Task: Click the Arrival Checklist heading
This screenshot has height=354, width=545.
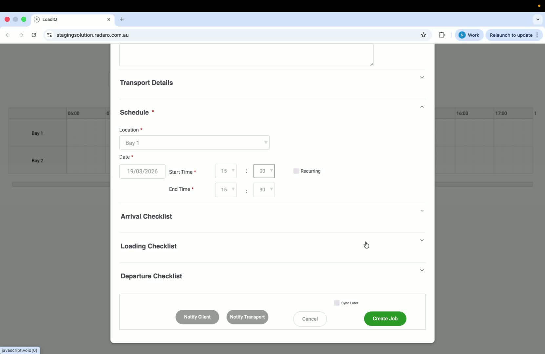Action: pyautogui.click(x=146, y=216)
